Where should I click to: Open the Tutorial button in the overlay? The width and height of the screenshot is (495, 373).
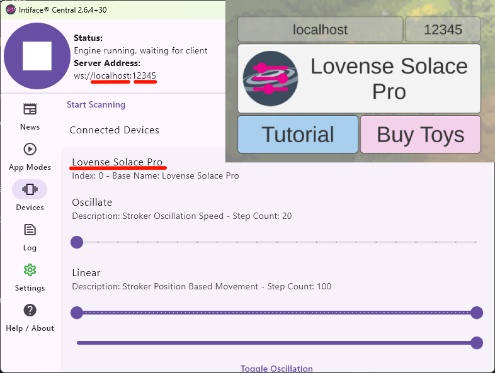tap(298, 135)
